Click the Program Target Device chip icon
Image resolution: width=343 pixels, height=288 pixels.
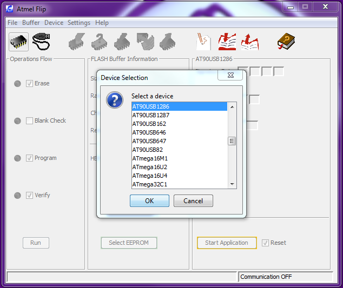pos(122,42)
